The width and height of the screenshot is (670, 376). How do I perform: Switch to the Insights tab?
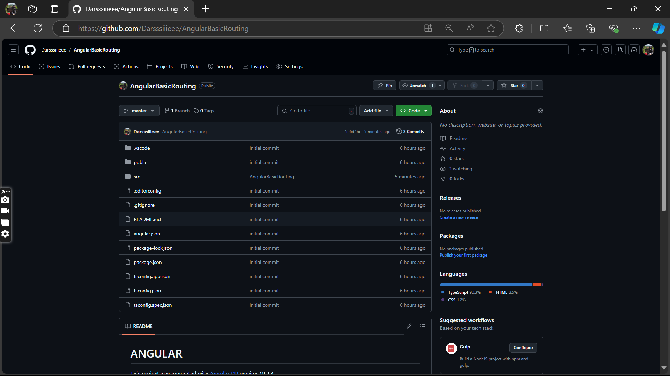[255, 66]
